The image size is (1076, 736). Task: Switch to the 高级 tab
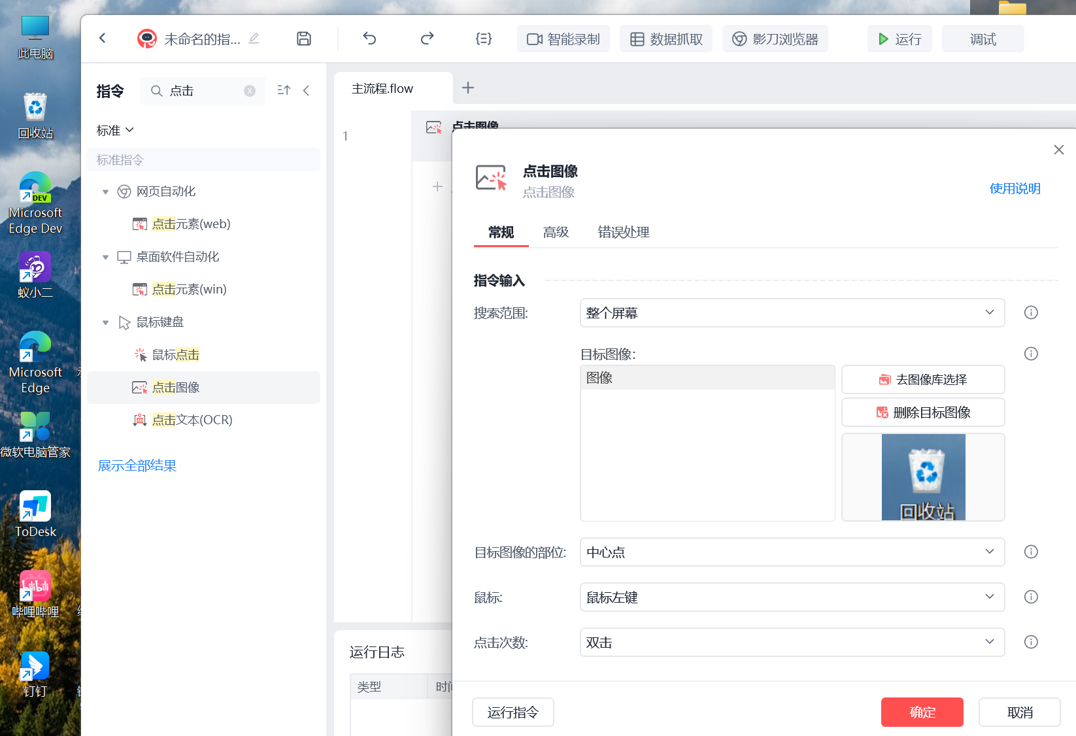click(x=556, y=232)
